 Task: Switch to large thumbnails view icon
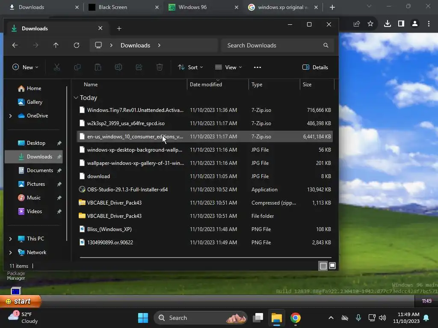(332, 266)
